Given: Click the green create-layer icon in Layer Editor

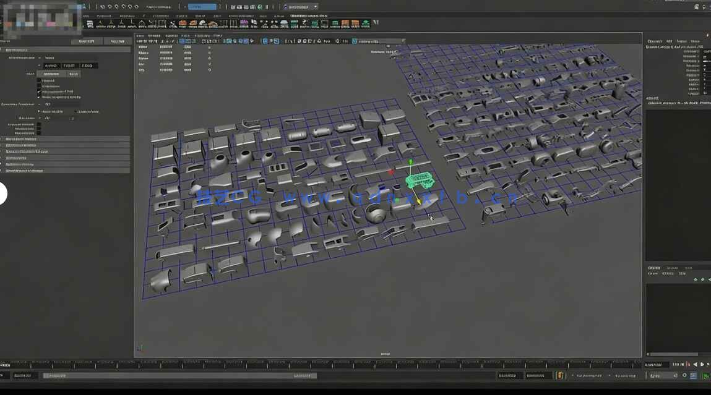Looking at the screenshot, I should click(703, 279).
